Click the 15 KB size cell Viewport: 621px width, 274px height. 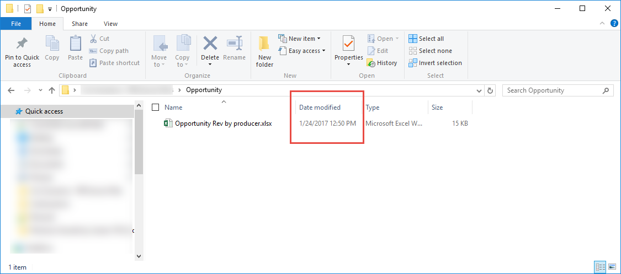460,123
